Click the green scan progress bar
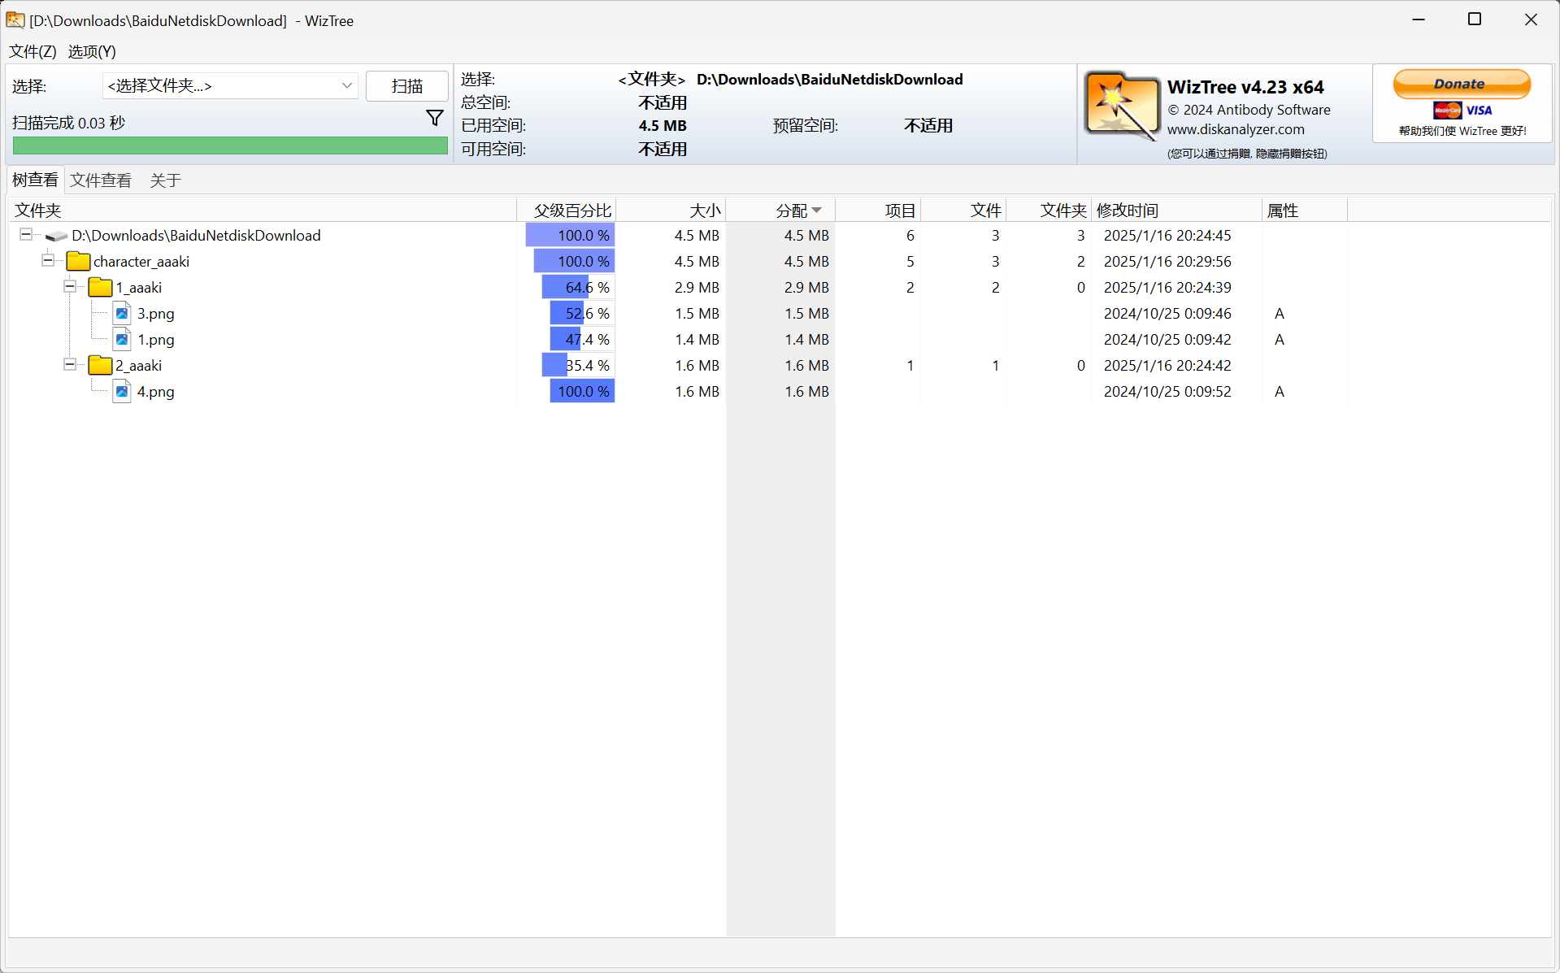1560x973 pixels. point(230,146)
